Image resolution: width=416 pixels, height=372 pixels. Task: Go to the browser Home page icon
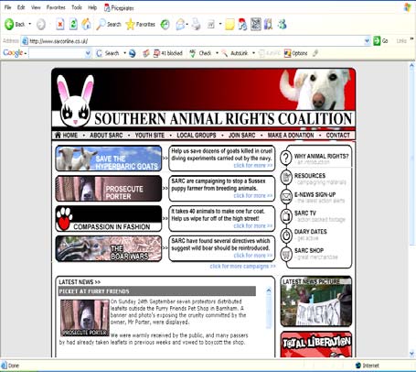coord(86,25)
